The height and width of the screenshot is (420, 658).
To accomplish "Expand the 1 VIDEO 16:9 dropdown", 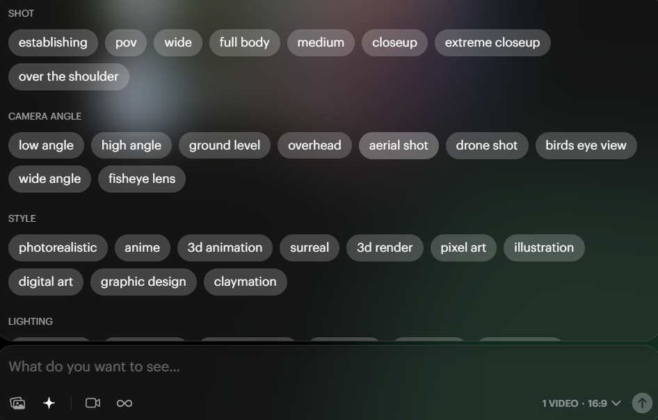I will [x=581, y=403].
